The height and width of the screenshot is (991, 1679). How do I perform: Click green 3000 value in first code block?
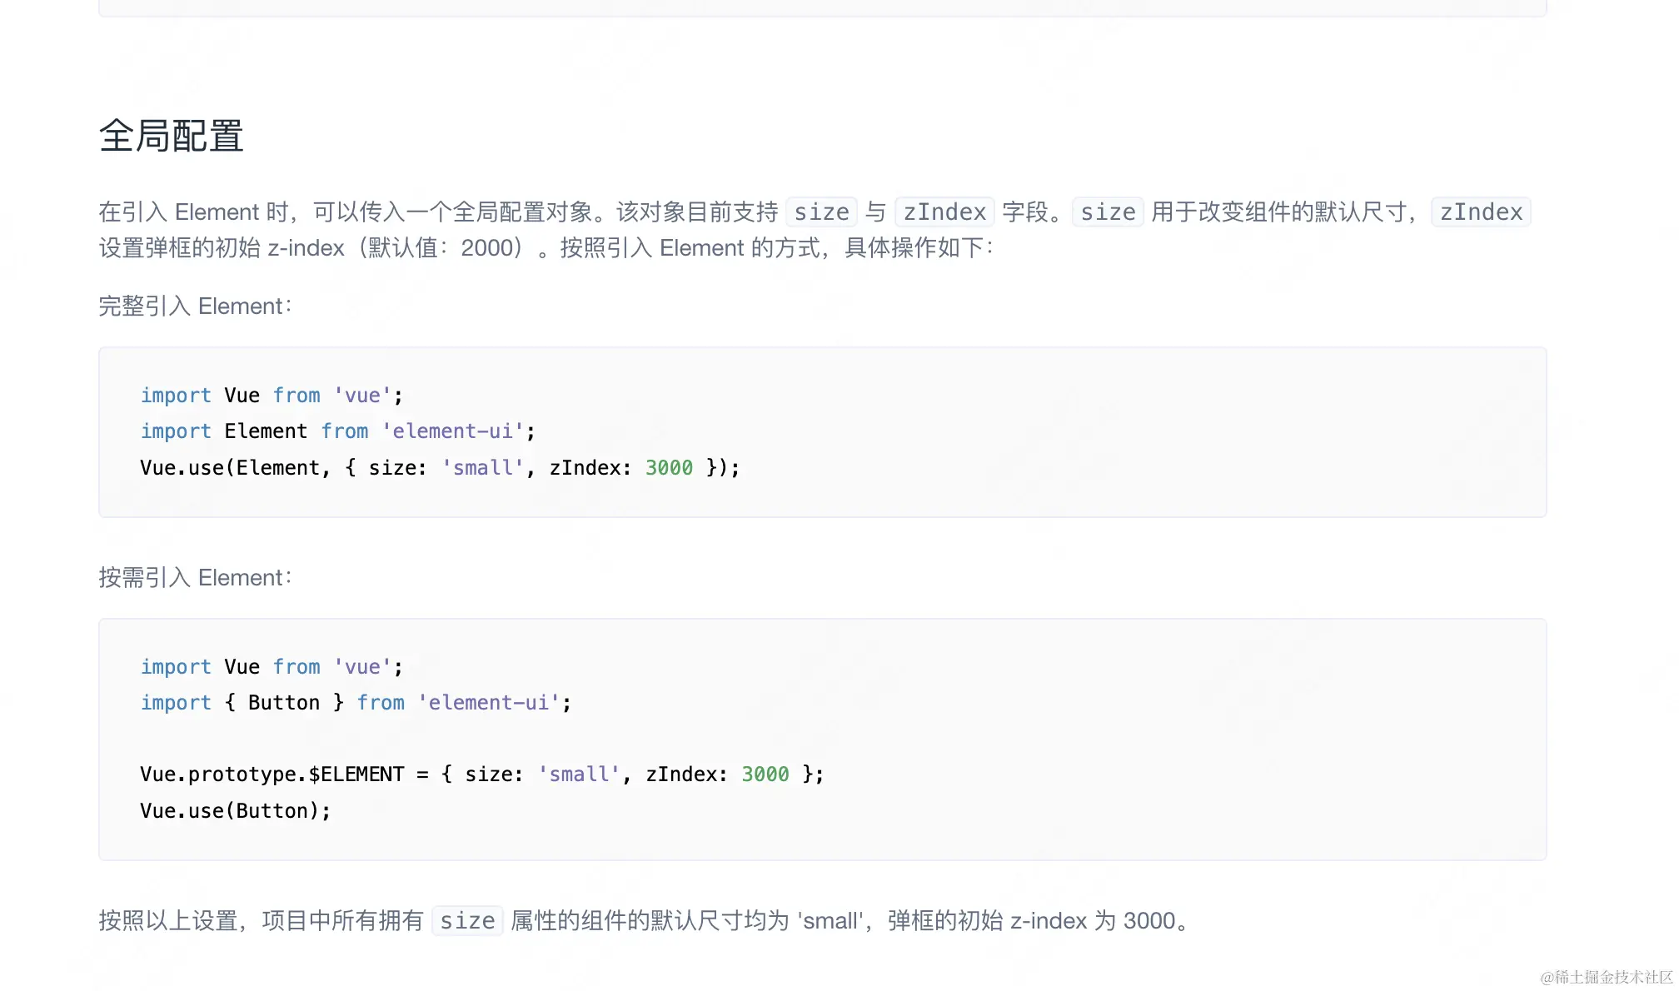point(669,468)
